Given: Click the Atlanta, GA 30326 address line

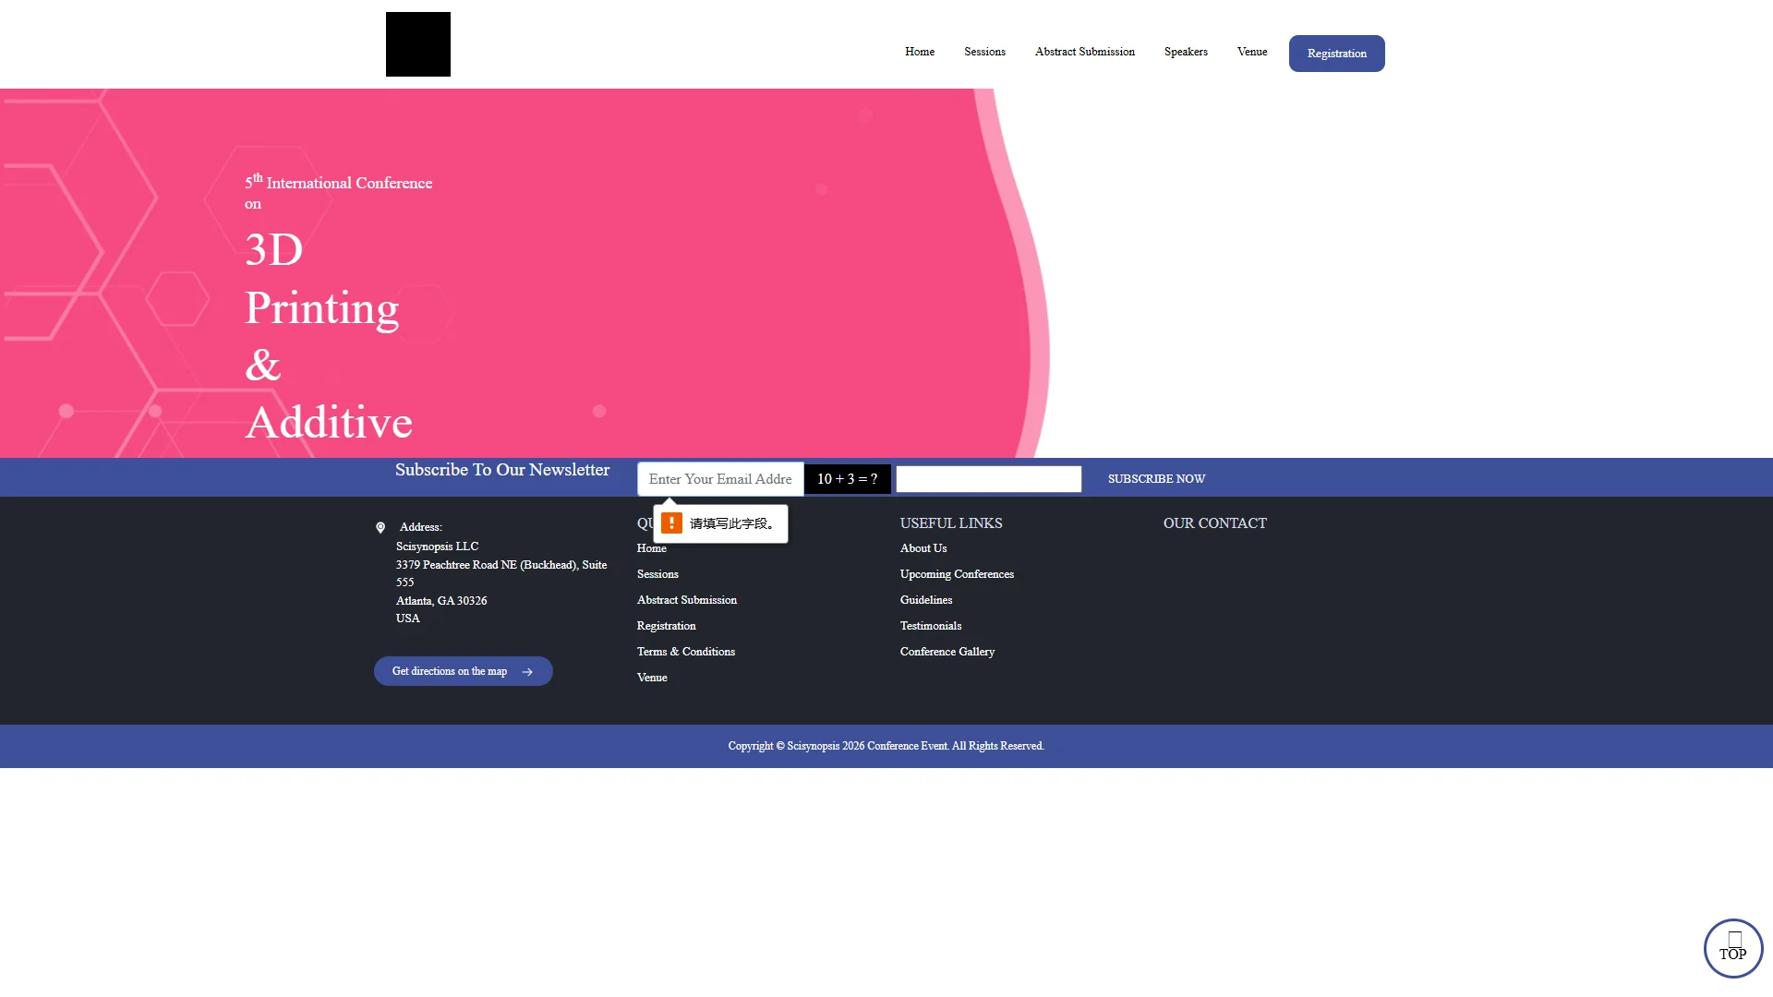Looking at the screenshot, I should [x=441, y=601].
